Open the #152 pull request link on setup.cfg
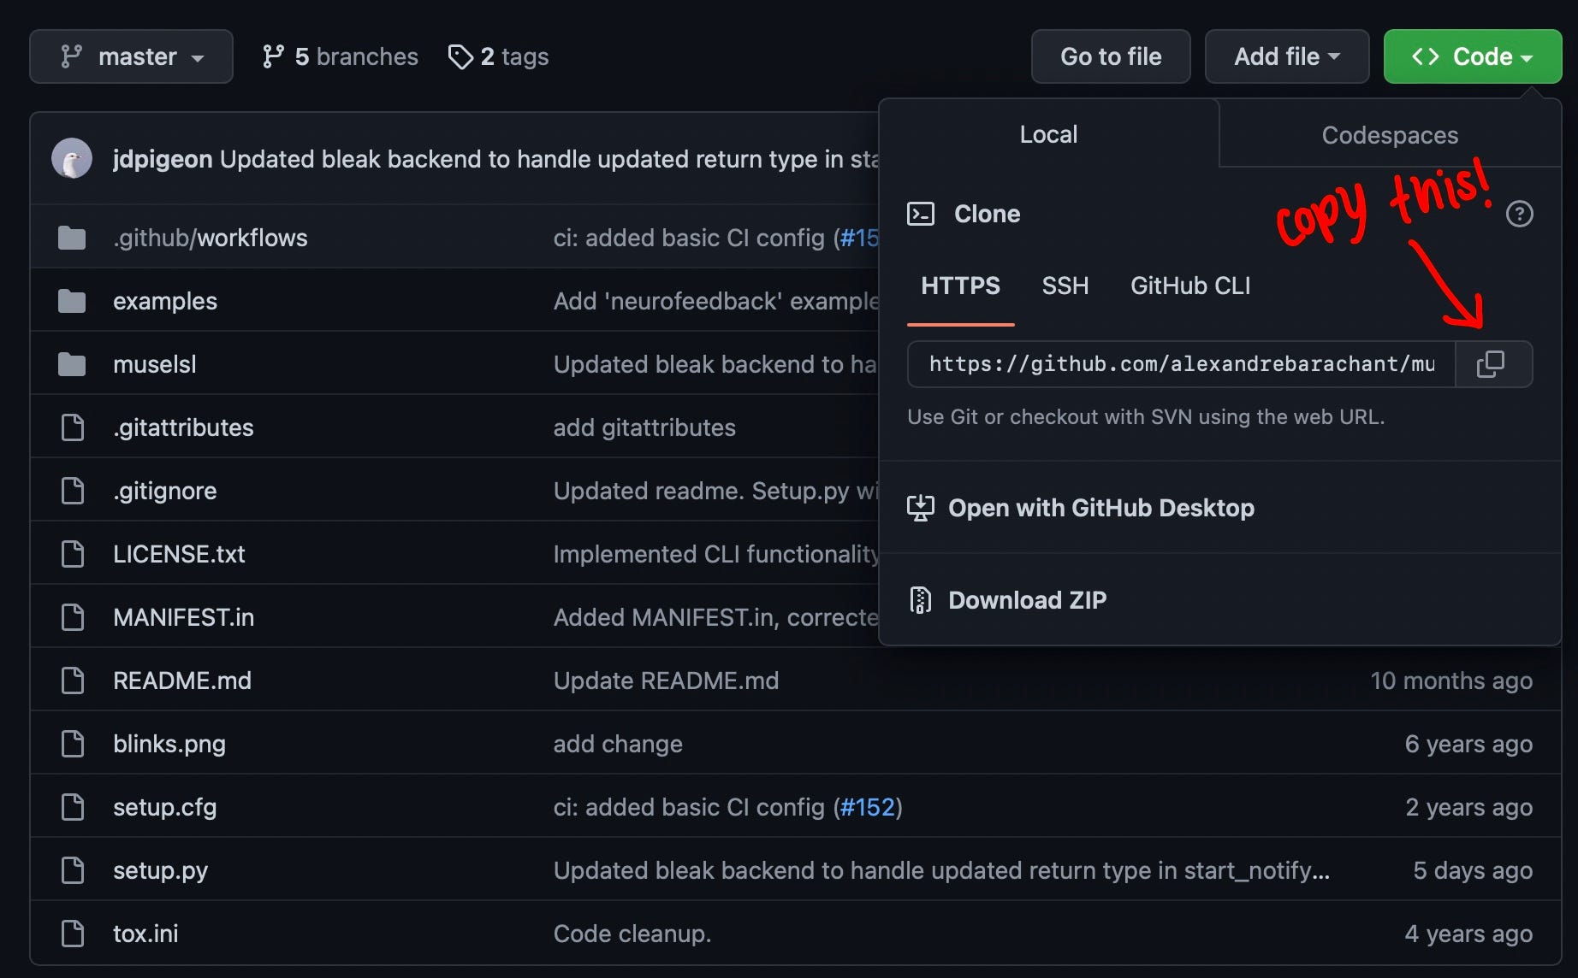Viewport: 1578px width, 978px height. (867, 807)
